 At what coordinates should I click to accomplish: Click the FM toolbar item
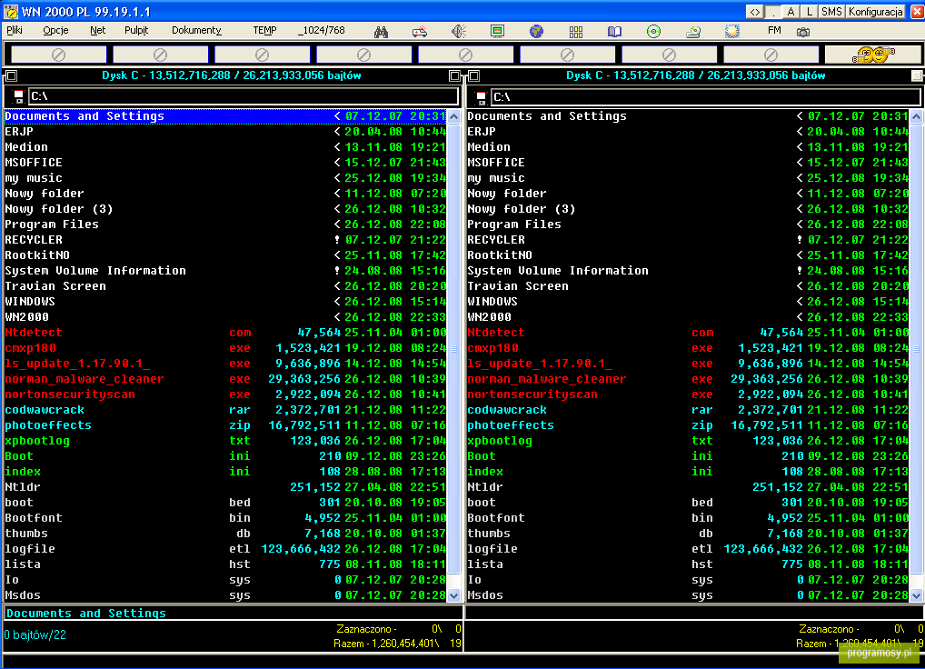coord(774,30)
